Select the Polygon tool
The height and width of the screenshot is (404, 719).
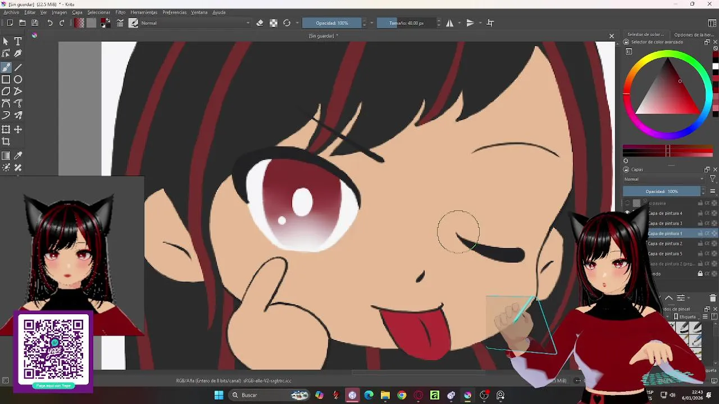tap(6, 91)
